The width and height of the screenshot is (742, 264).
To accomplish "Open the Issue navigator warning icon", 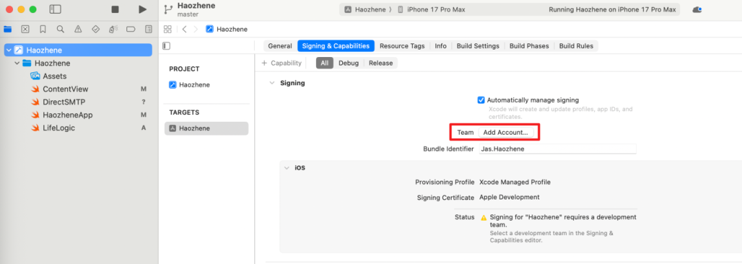I will tap(78, 30).
